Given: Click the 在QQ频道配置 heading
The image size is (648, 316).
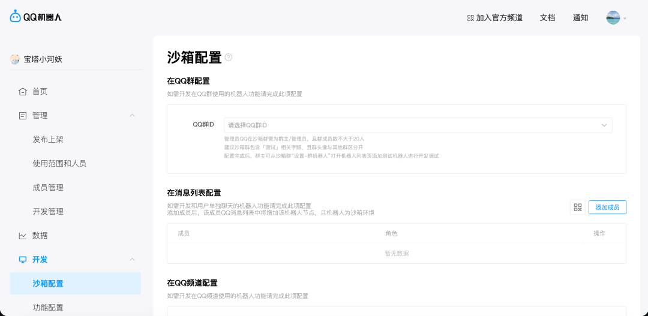Looking at the screenshot, I should coord(192,283).
